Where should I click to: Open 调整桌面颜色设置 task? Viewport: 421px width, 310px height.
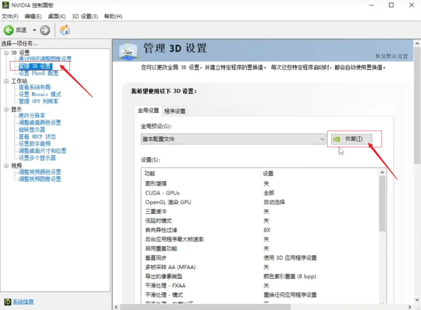tap(40, 122)
